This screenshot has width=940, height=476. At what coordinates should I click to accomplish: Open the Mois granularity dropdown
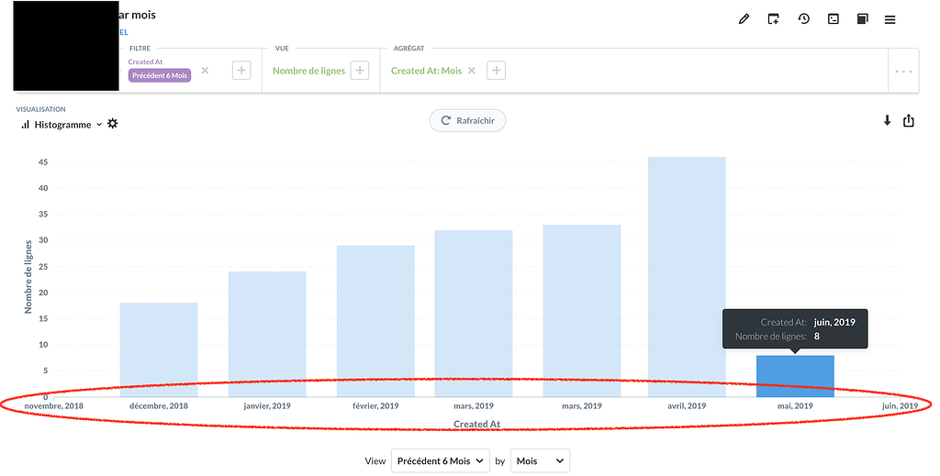click(540, 461)
